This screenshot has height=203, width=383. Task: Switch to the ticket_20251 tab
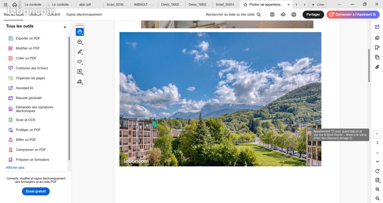pyautogui.click(x=226, y=5)
